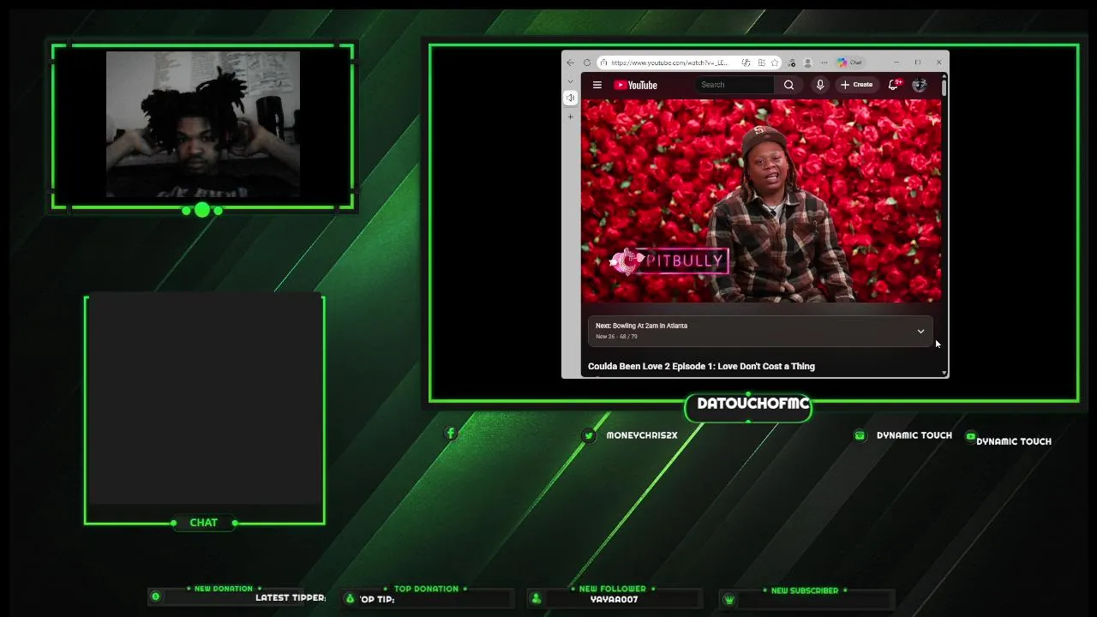Open a new tab with the plus icon
1097x617 pixels.
tap(571, 117)
